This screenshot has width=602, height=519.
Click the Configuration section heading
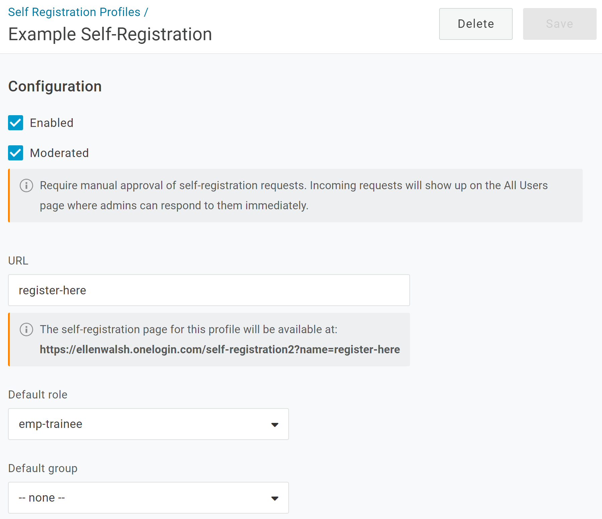[x=55, y=86]
